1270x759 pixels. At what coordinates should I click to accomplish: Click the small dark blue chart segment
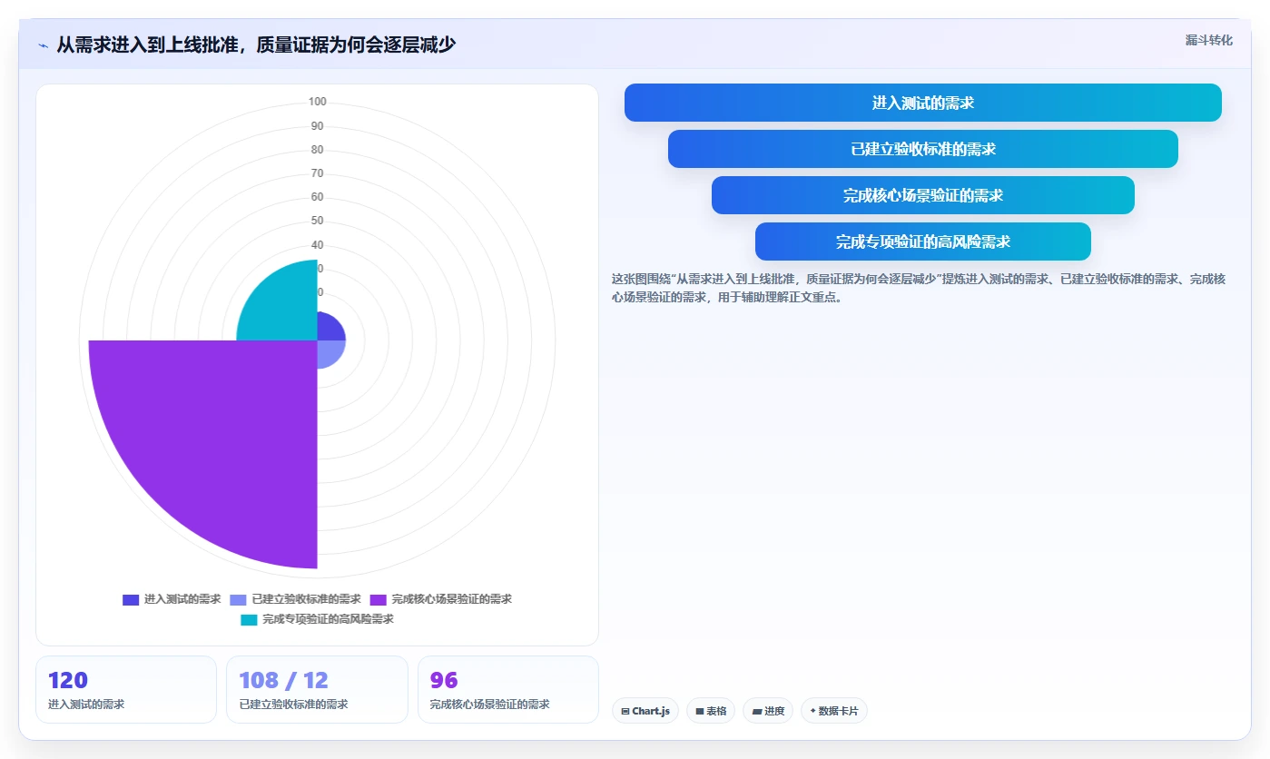tap(328, 330)
